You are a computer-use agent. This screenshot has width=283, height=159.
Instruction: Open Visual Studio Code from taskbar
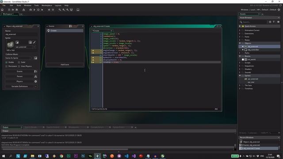tap(126, 156)
